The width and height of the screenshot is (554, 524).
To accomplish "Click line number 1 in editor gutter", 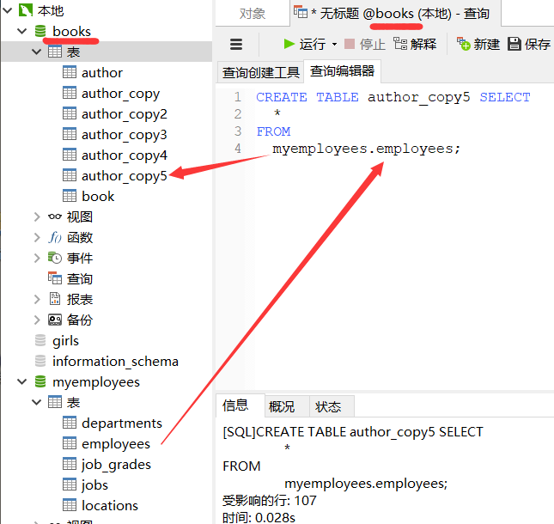I will coord(238,97).
